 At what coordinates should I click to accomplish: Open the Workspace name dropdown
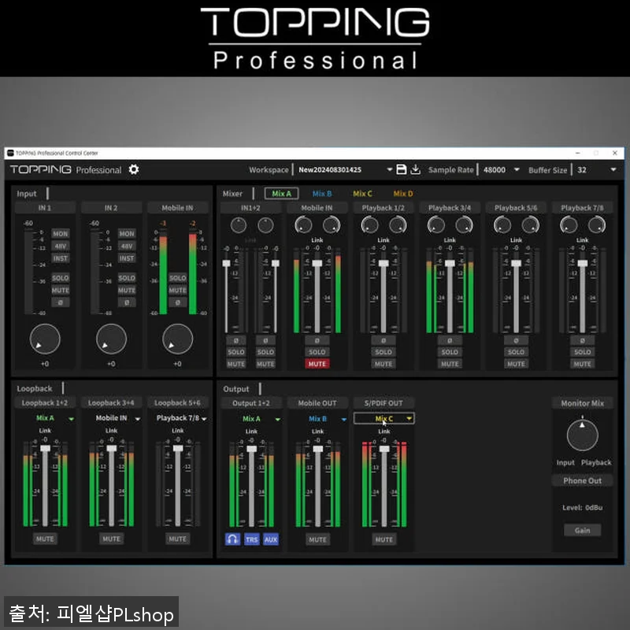[389, 169]
